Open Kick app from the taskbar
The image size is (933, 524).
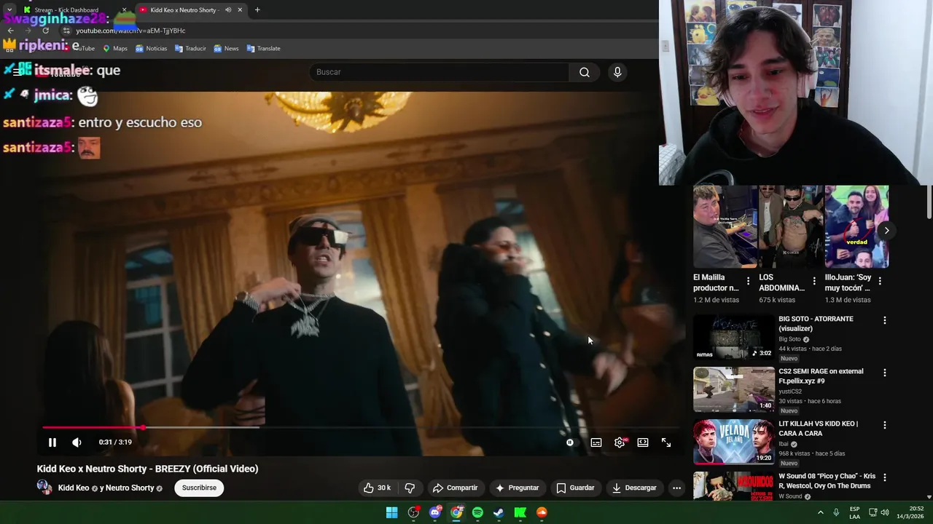[520, 513]
